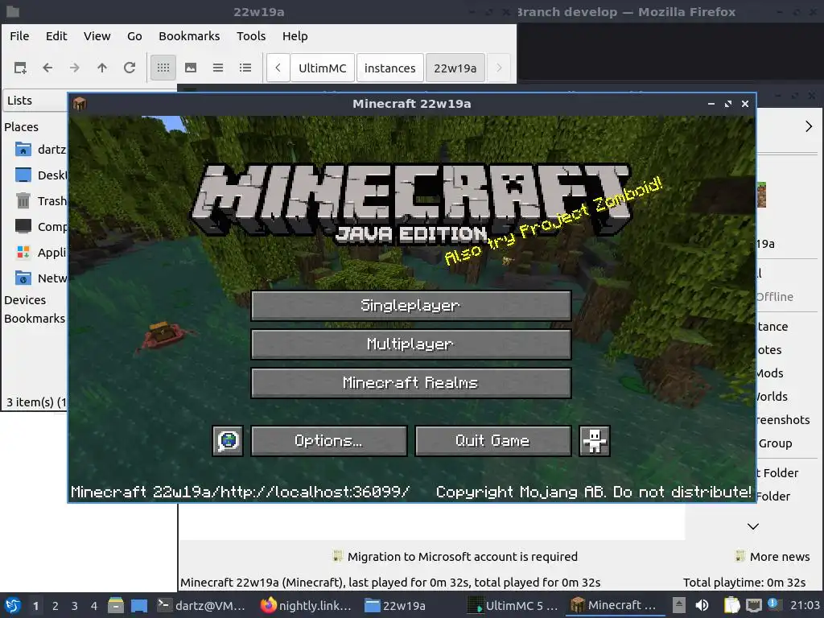Navigate to UltimMC path segment
The height and width of the screenshot is (618, 824).
(x=322, y=68)
